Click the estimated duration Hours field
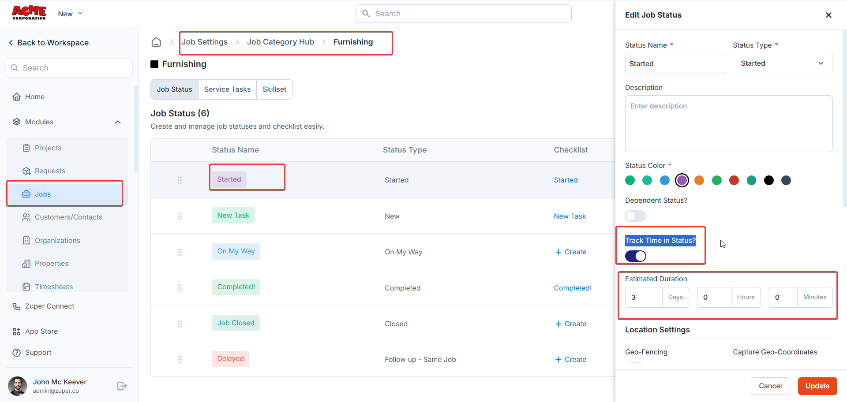 click(x=714, y=298)
